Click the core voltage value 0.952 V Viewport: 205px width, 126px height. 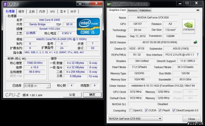point(67,33)
